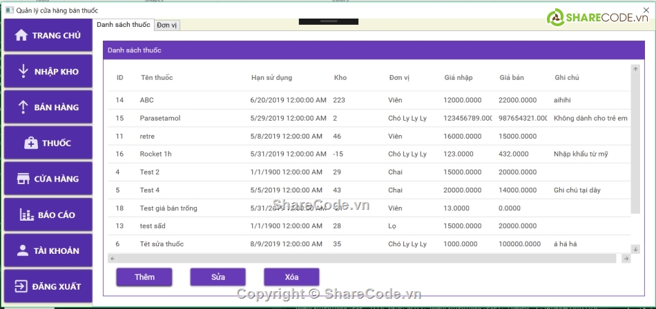Click the up arrow icon for Bán Hàng
The image size is (656, 309).
tap(23, 107)
